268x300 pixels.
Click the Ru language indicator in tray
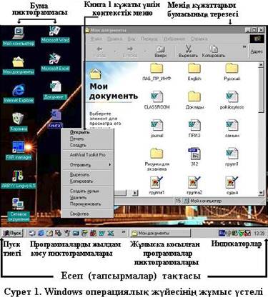[x=222, y=232]
